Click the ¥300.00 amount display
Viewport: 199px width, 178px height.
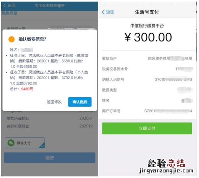tap(148, 37)
